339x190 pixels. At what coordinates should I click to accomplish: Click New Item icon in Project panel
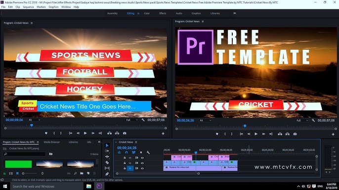click(88, 173)
